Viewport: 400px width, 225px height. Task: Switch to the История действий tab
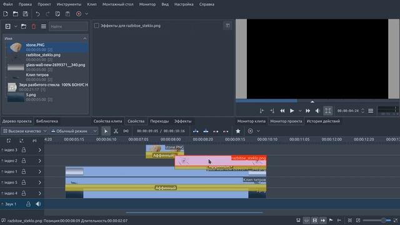point(323,121)
